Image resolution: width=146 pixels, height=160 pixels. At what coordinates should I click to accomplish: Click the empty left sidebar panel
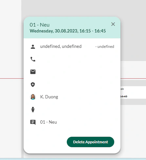(x=10, y=38)
